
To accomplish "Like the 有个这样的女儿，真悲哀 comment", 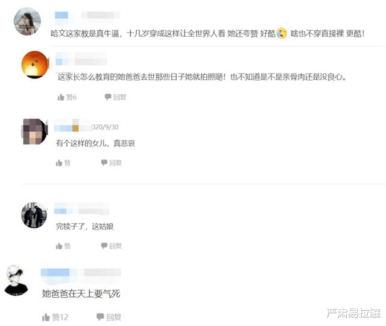I will 63,163.
